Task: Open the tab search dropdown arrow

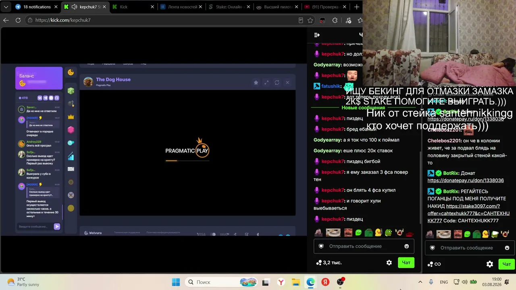Action: point(6,7)
